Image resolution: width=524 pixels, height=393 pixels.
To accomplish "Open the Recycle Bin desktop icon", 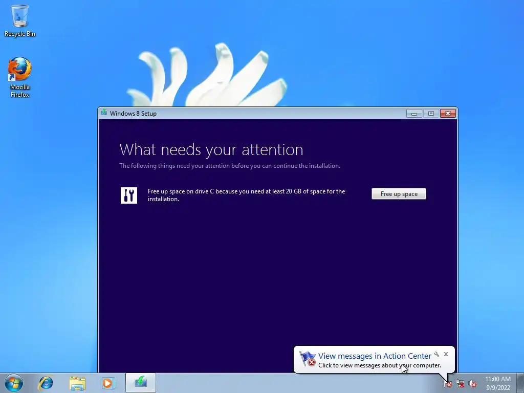I will (x=20, y=20).
